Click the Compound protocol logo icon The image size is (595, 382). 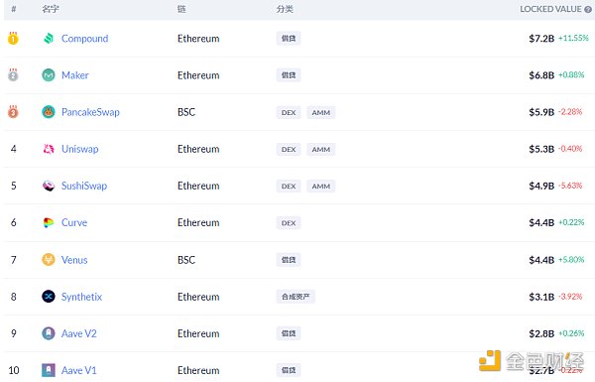pos(49,39)
